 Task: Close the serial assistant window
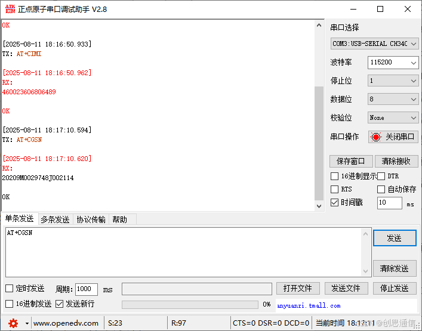pos(408,9)
